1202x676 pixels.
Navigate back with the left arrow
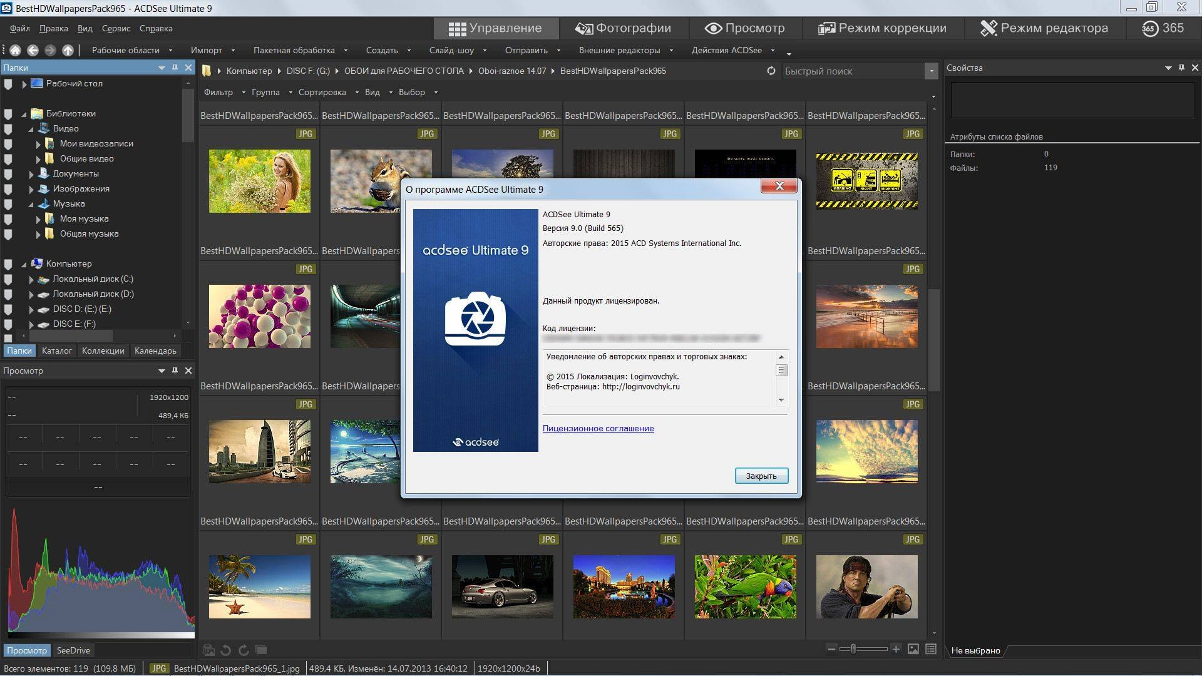tap(33, 50)
